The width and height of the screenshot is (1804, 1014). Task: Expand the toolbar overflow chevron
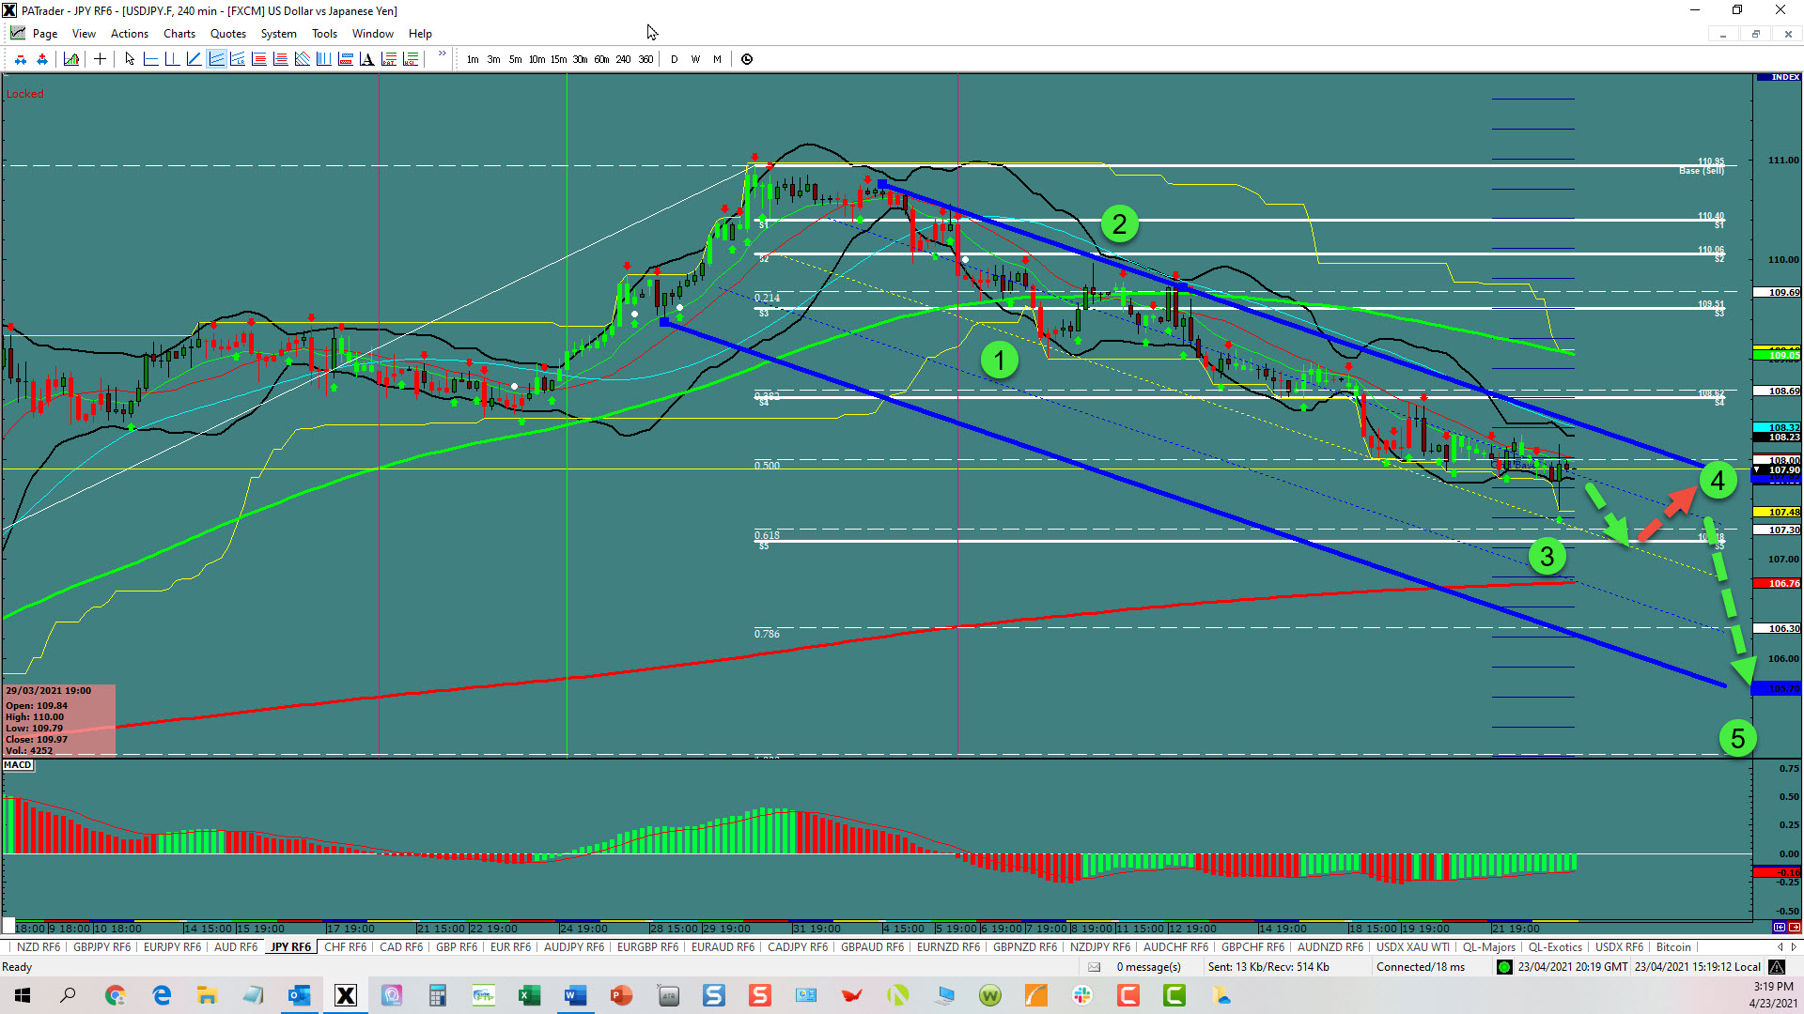442,54
